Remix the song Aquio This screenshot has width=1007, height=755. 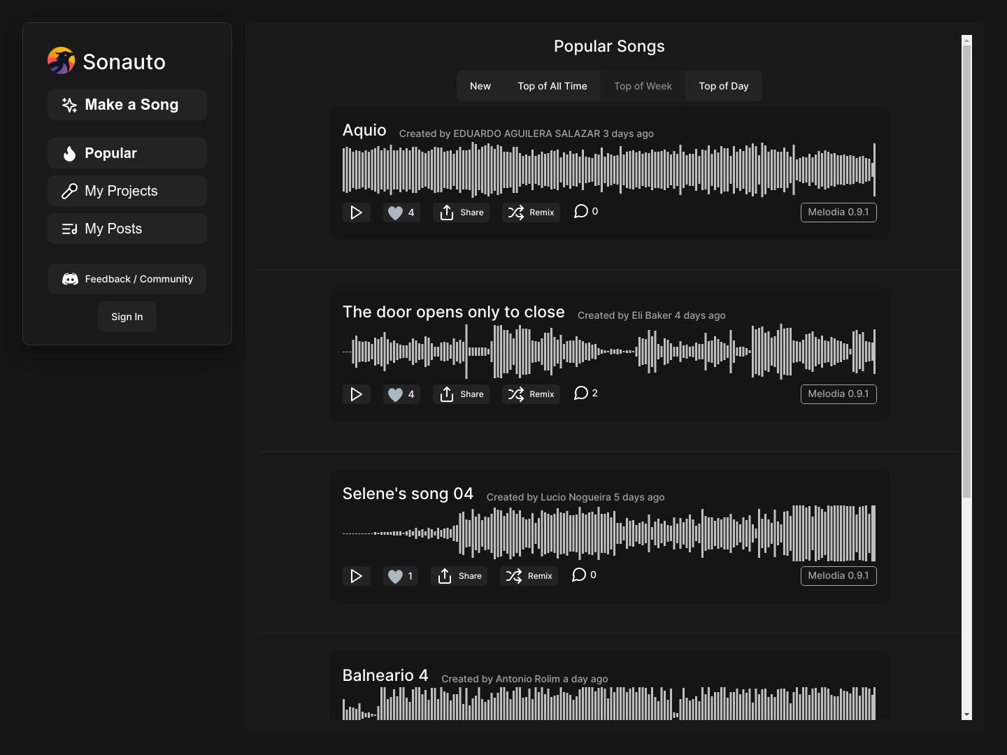[531, 213]
